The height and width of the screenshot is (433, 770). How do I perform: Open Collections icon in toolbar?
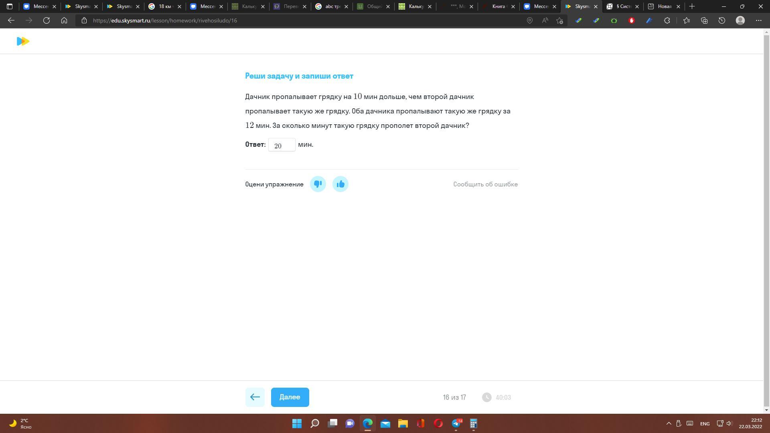click(704, 20)
